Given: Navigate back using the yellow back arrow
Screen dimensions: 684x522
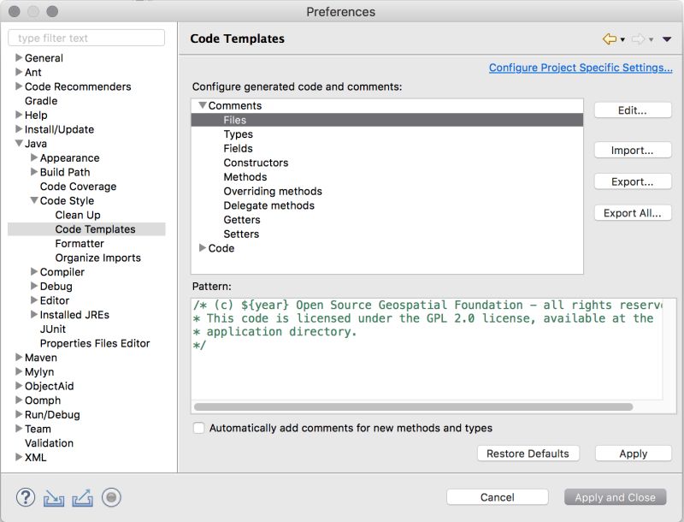Looking at the screenshot, I should pyautogui.click(x=610, y=39).
